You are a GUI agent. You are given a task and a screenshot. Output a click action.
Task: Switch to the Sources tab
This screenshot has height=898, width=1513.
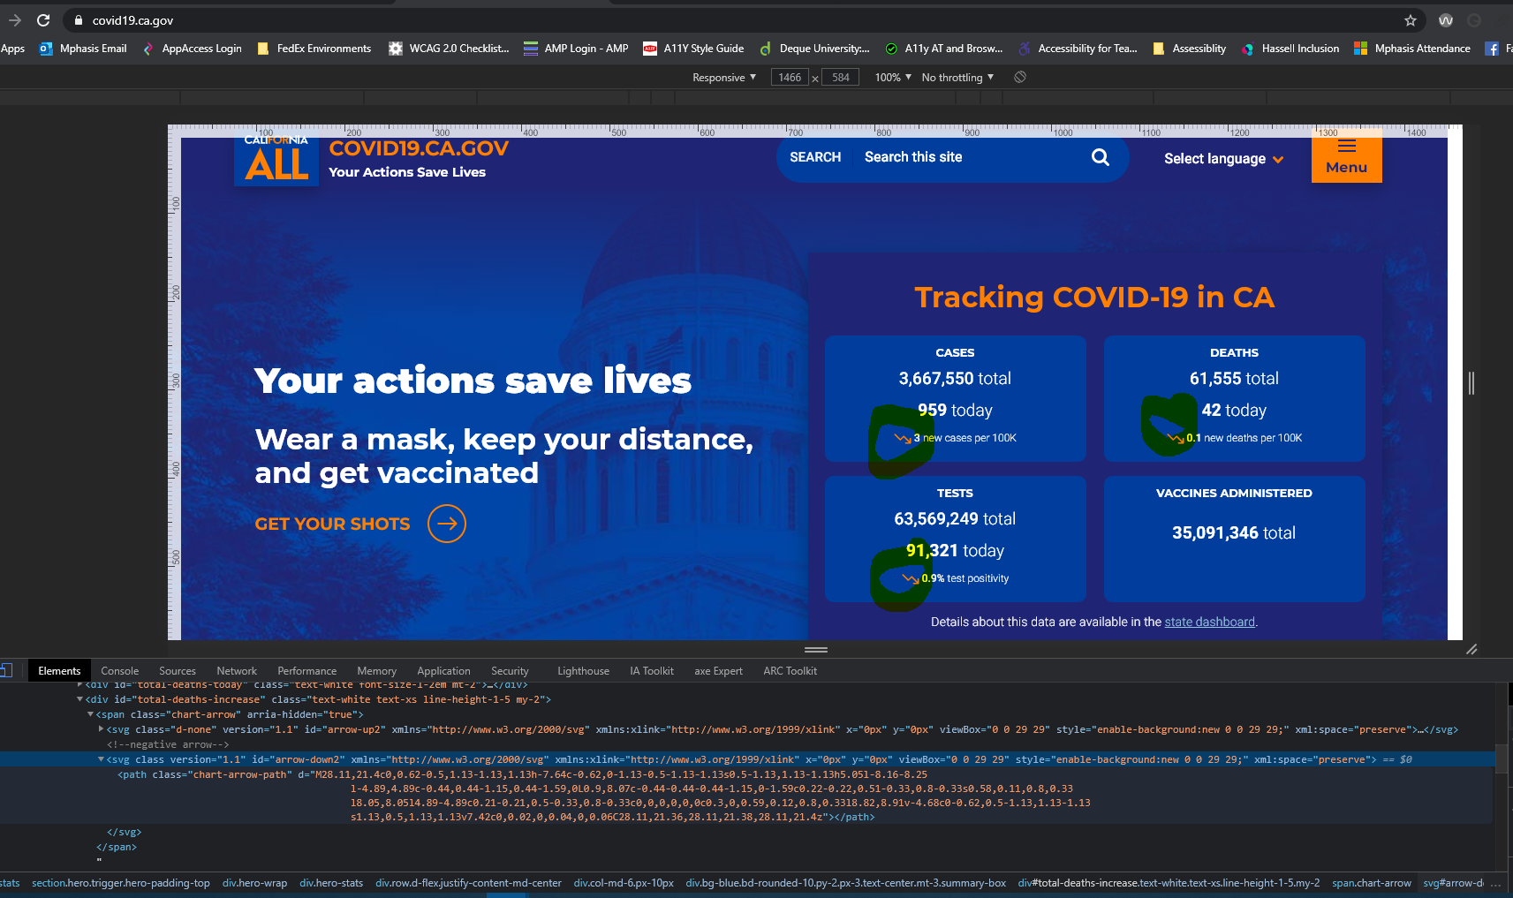178,671
